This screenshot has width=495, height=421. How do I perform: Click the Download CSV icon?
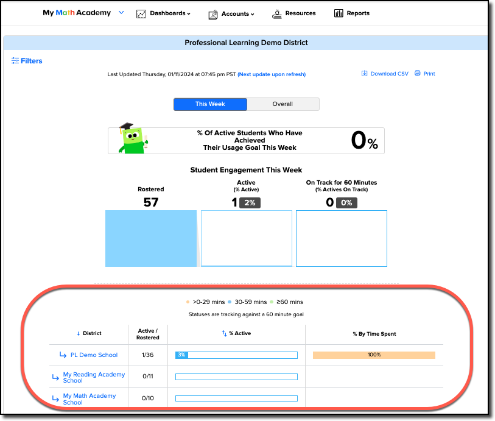[x=364, y=73]
